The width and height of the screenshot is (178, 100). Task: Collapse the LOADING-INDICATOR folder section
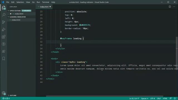pos(8,17)
